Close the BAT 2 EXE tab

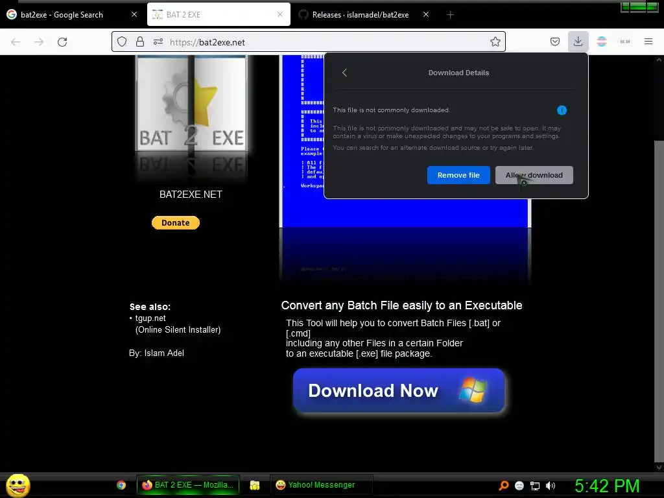[280, 14]
